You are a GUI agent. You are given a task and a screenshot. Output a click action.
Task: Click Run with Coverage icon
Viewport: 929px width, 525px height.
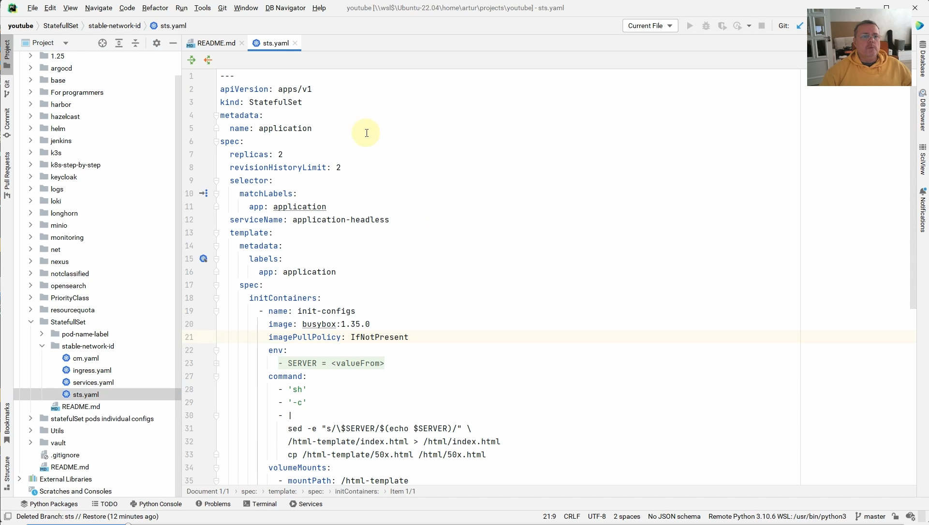coord(722,26)
